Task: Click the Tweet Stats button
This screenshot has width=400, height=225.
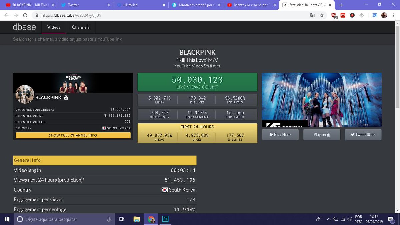Action: click(x=363, y=135)
